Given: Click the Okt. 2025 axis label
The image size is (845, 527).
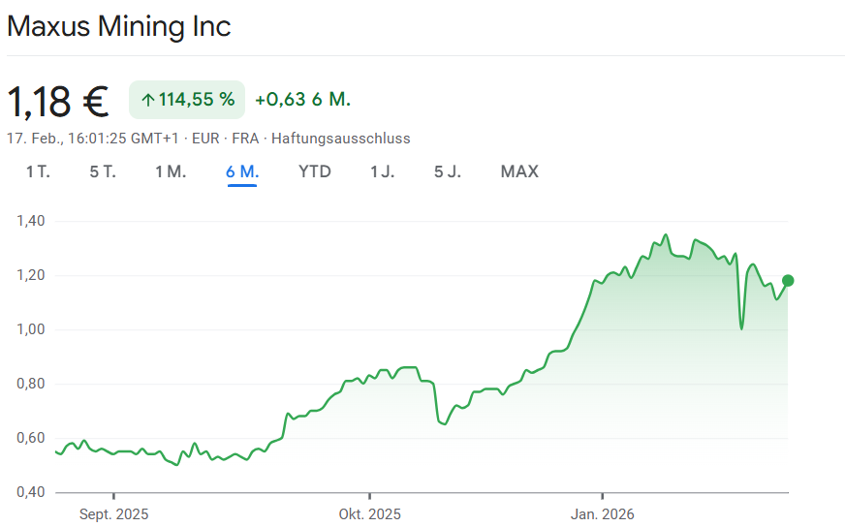Looking at the screenshot, I should coord(369,513).
